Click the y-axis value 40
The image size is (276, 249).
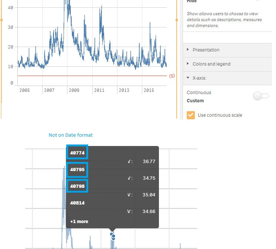click(x=10, y=8)
